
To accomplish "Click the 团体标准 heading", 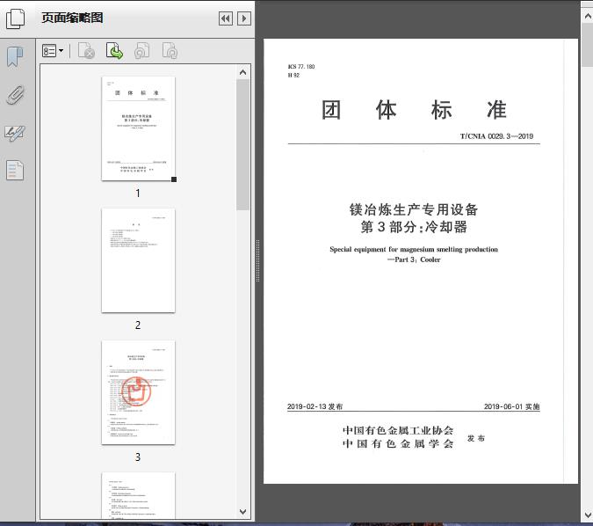I will 414,110.
